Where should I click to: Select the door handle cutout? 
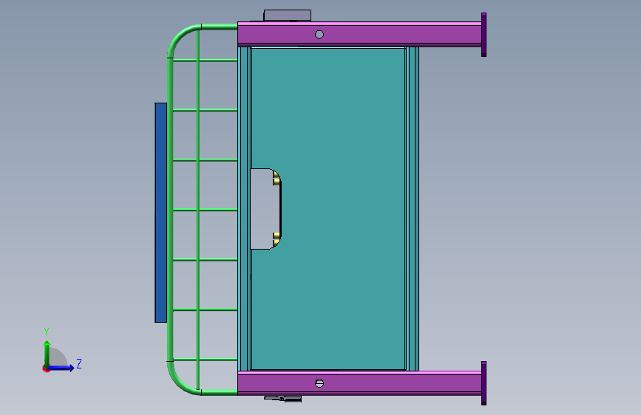coord(265,209)
